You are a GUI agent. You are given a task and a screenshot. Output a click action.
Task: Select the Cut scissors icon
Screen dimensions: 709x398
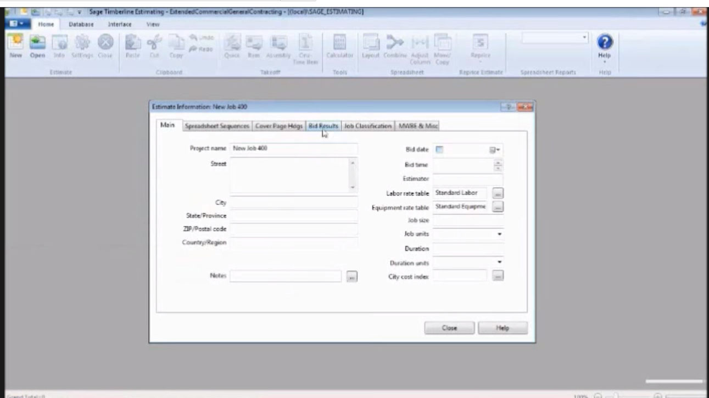click(154, 43)
